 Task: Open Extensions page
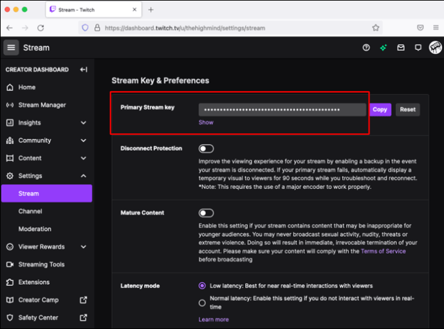coord(34,282)
